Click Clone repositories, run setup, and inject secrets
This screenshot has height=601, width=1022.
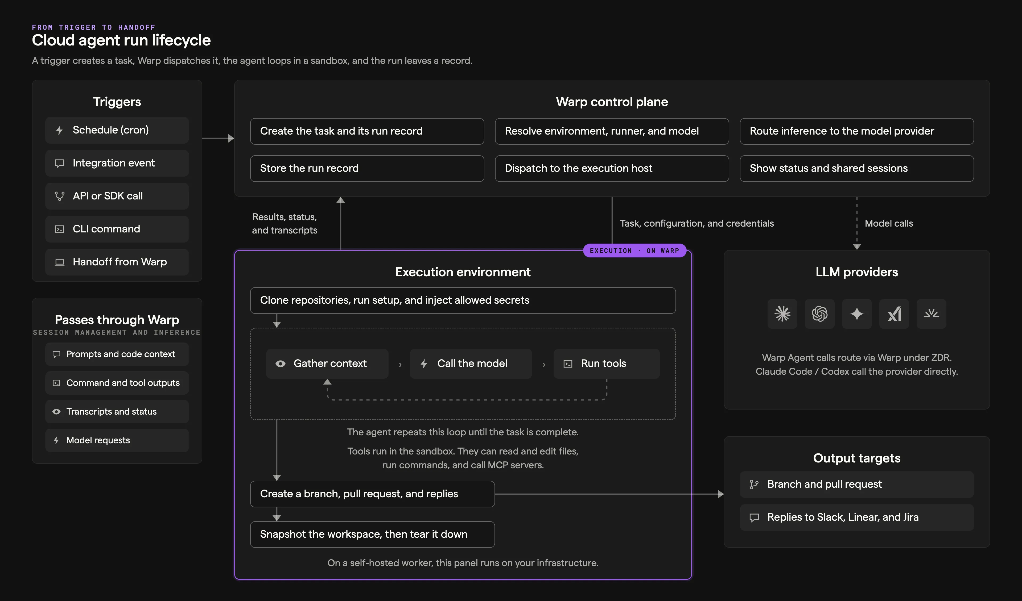coord(463,301)
